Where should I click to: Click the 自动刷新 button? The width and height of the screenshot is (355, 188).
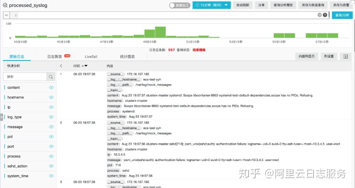(243, 5)
